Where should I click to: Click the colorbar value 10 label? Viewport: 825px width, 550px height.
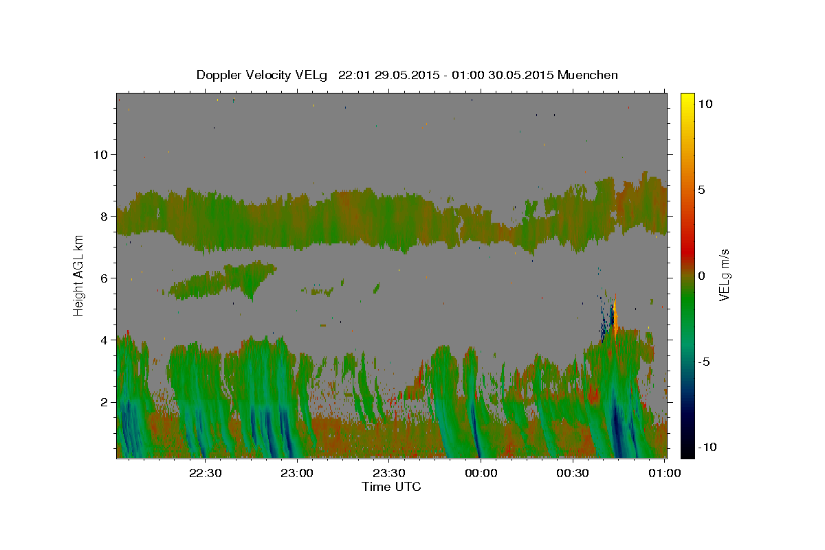[704, 104]
